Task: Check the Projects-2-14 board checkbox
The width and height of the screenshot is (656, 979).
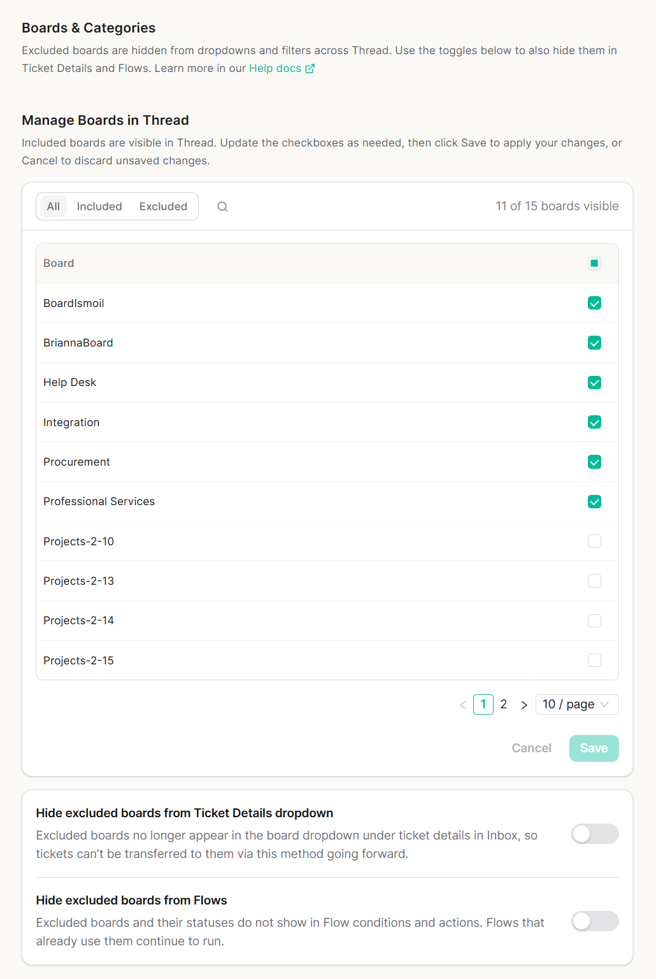Action: [594, 620]
